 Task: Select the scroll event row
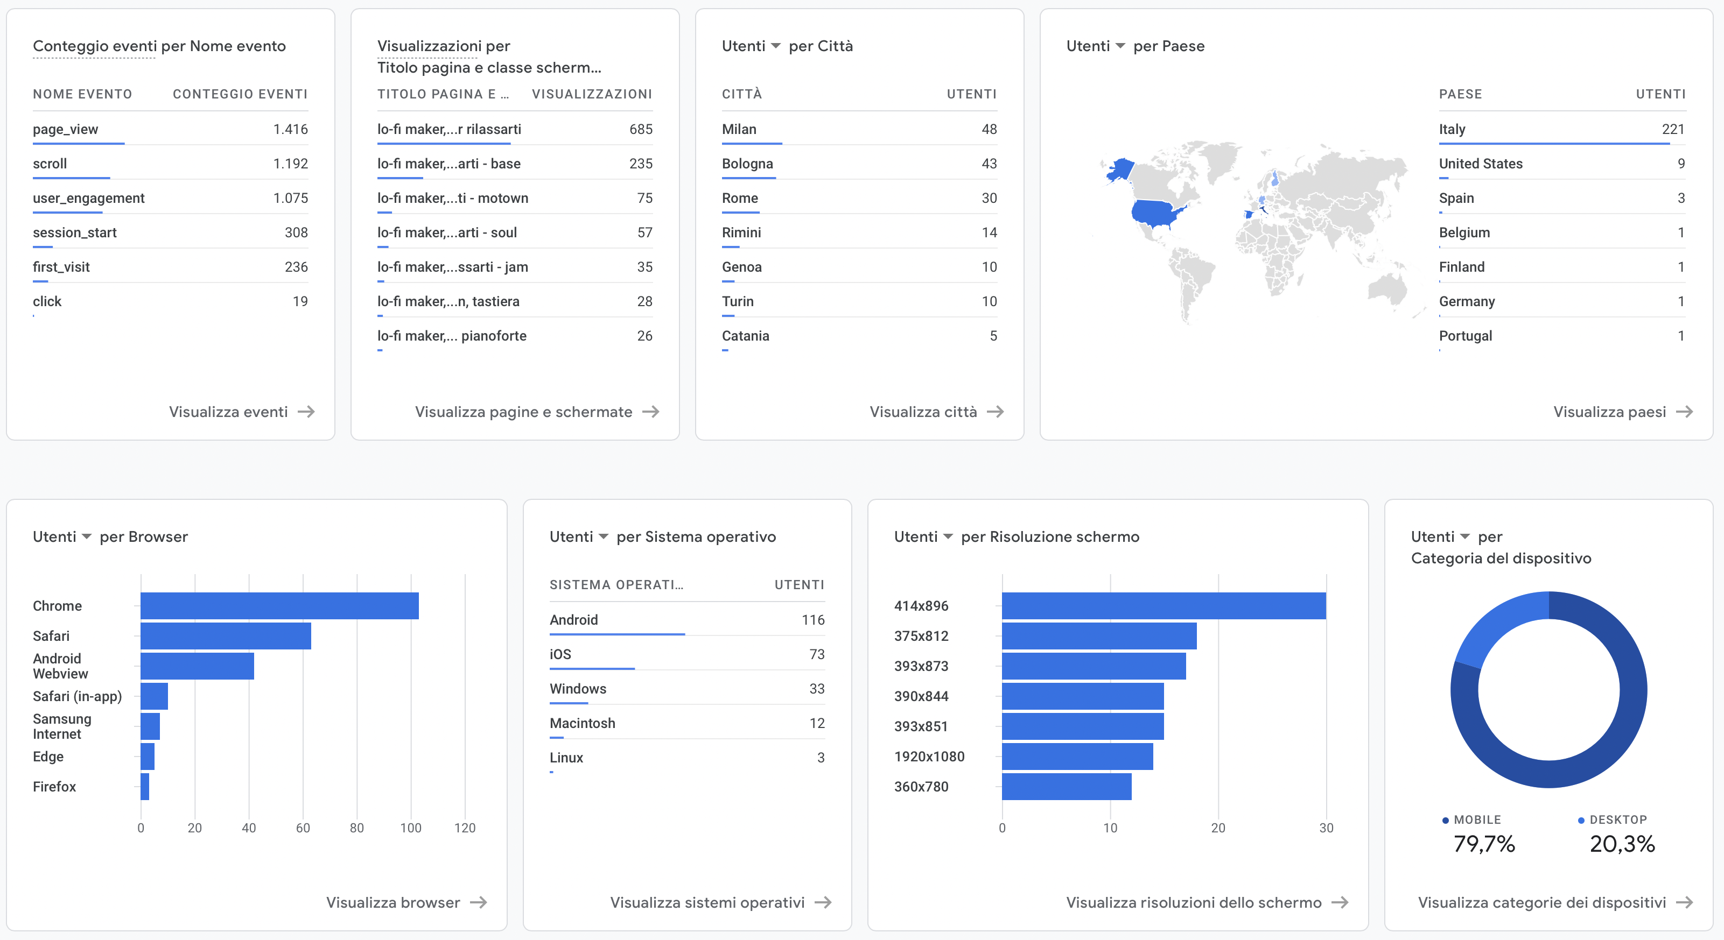pos(171,164)
